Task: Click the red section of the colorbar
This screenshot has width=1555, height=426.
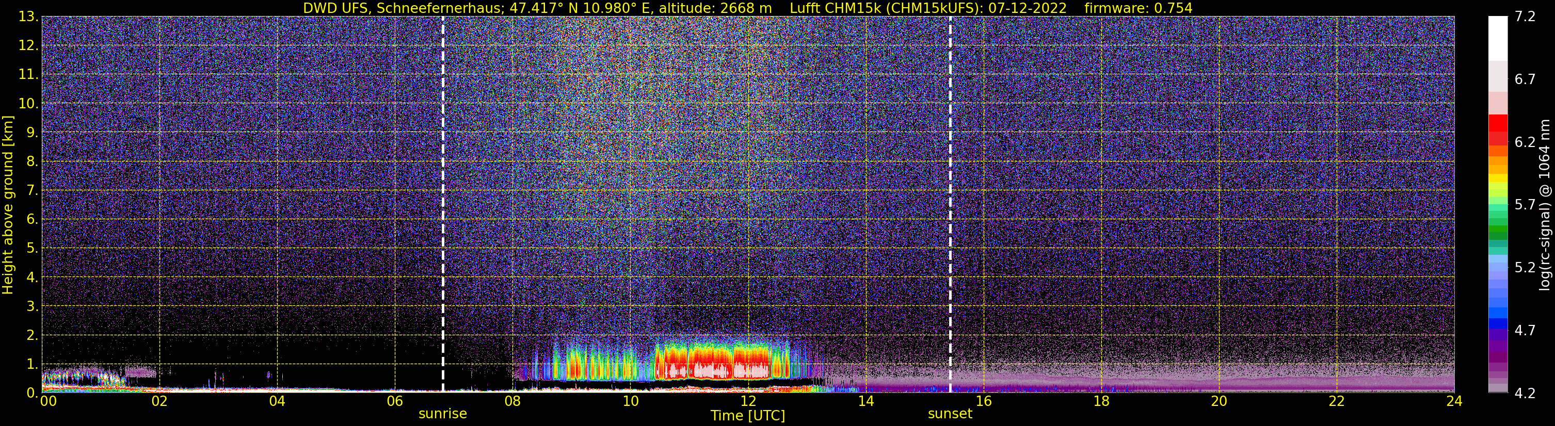Action: [x=1498, y=129]
